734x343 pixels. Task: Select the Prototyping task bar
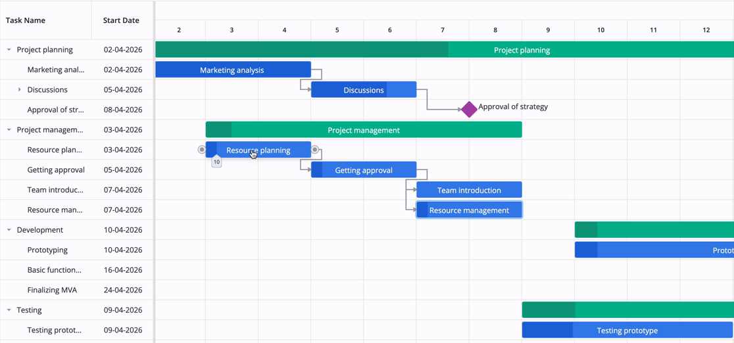coord(654,250)
